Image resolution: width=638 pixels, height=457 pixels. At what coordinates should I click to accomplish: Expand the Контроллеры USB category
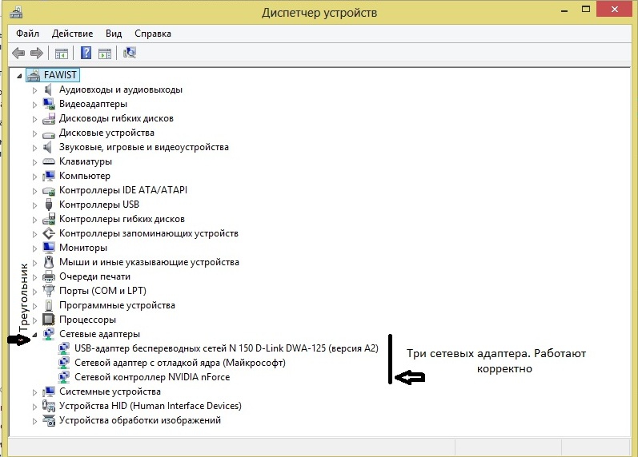(34, 205)
